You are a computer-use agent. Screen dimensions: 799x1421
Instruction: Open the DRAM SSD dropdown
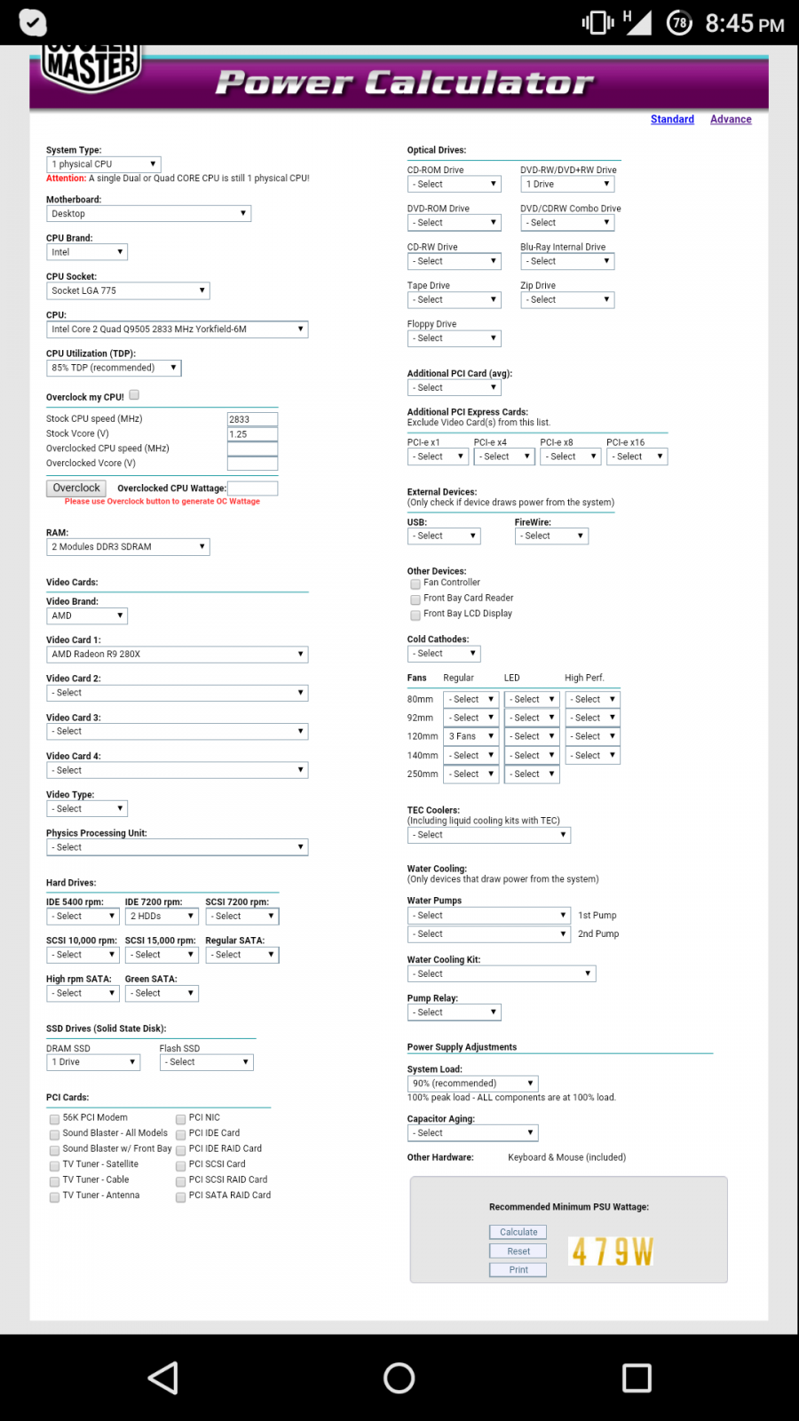click(x=93, y=1062)
